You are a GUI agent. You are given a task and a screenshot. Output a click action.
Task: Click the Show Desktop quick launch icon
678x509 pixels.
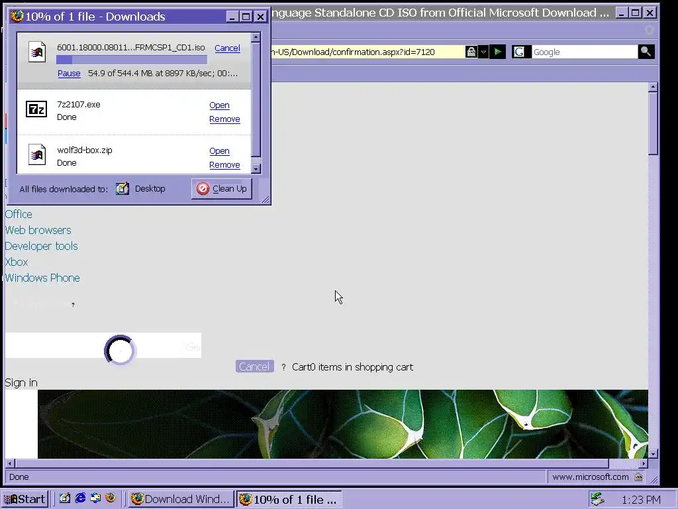point(64,498)
